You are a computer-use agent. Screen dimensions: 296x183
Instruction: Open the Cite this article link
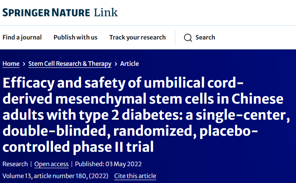[135, 176]
